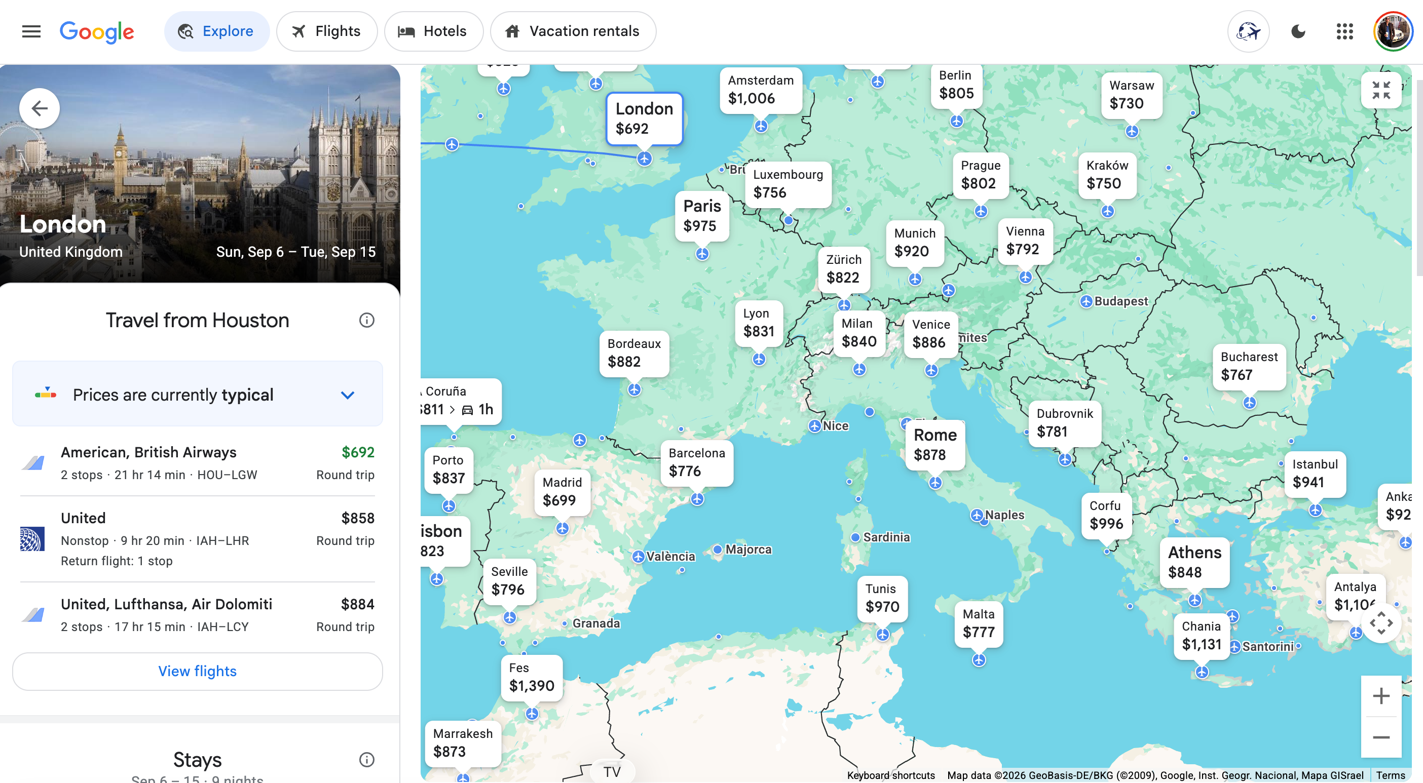Select the Istanbul $941 destination
Viewport: 1423px width, 783px height.
[x=1315, y=474]
